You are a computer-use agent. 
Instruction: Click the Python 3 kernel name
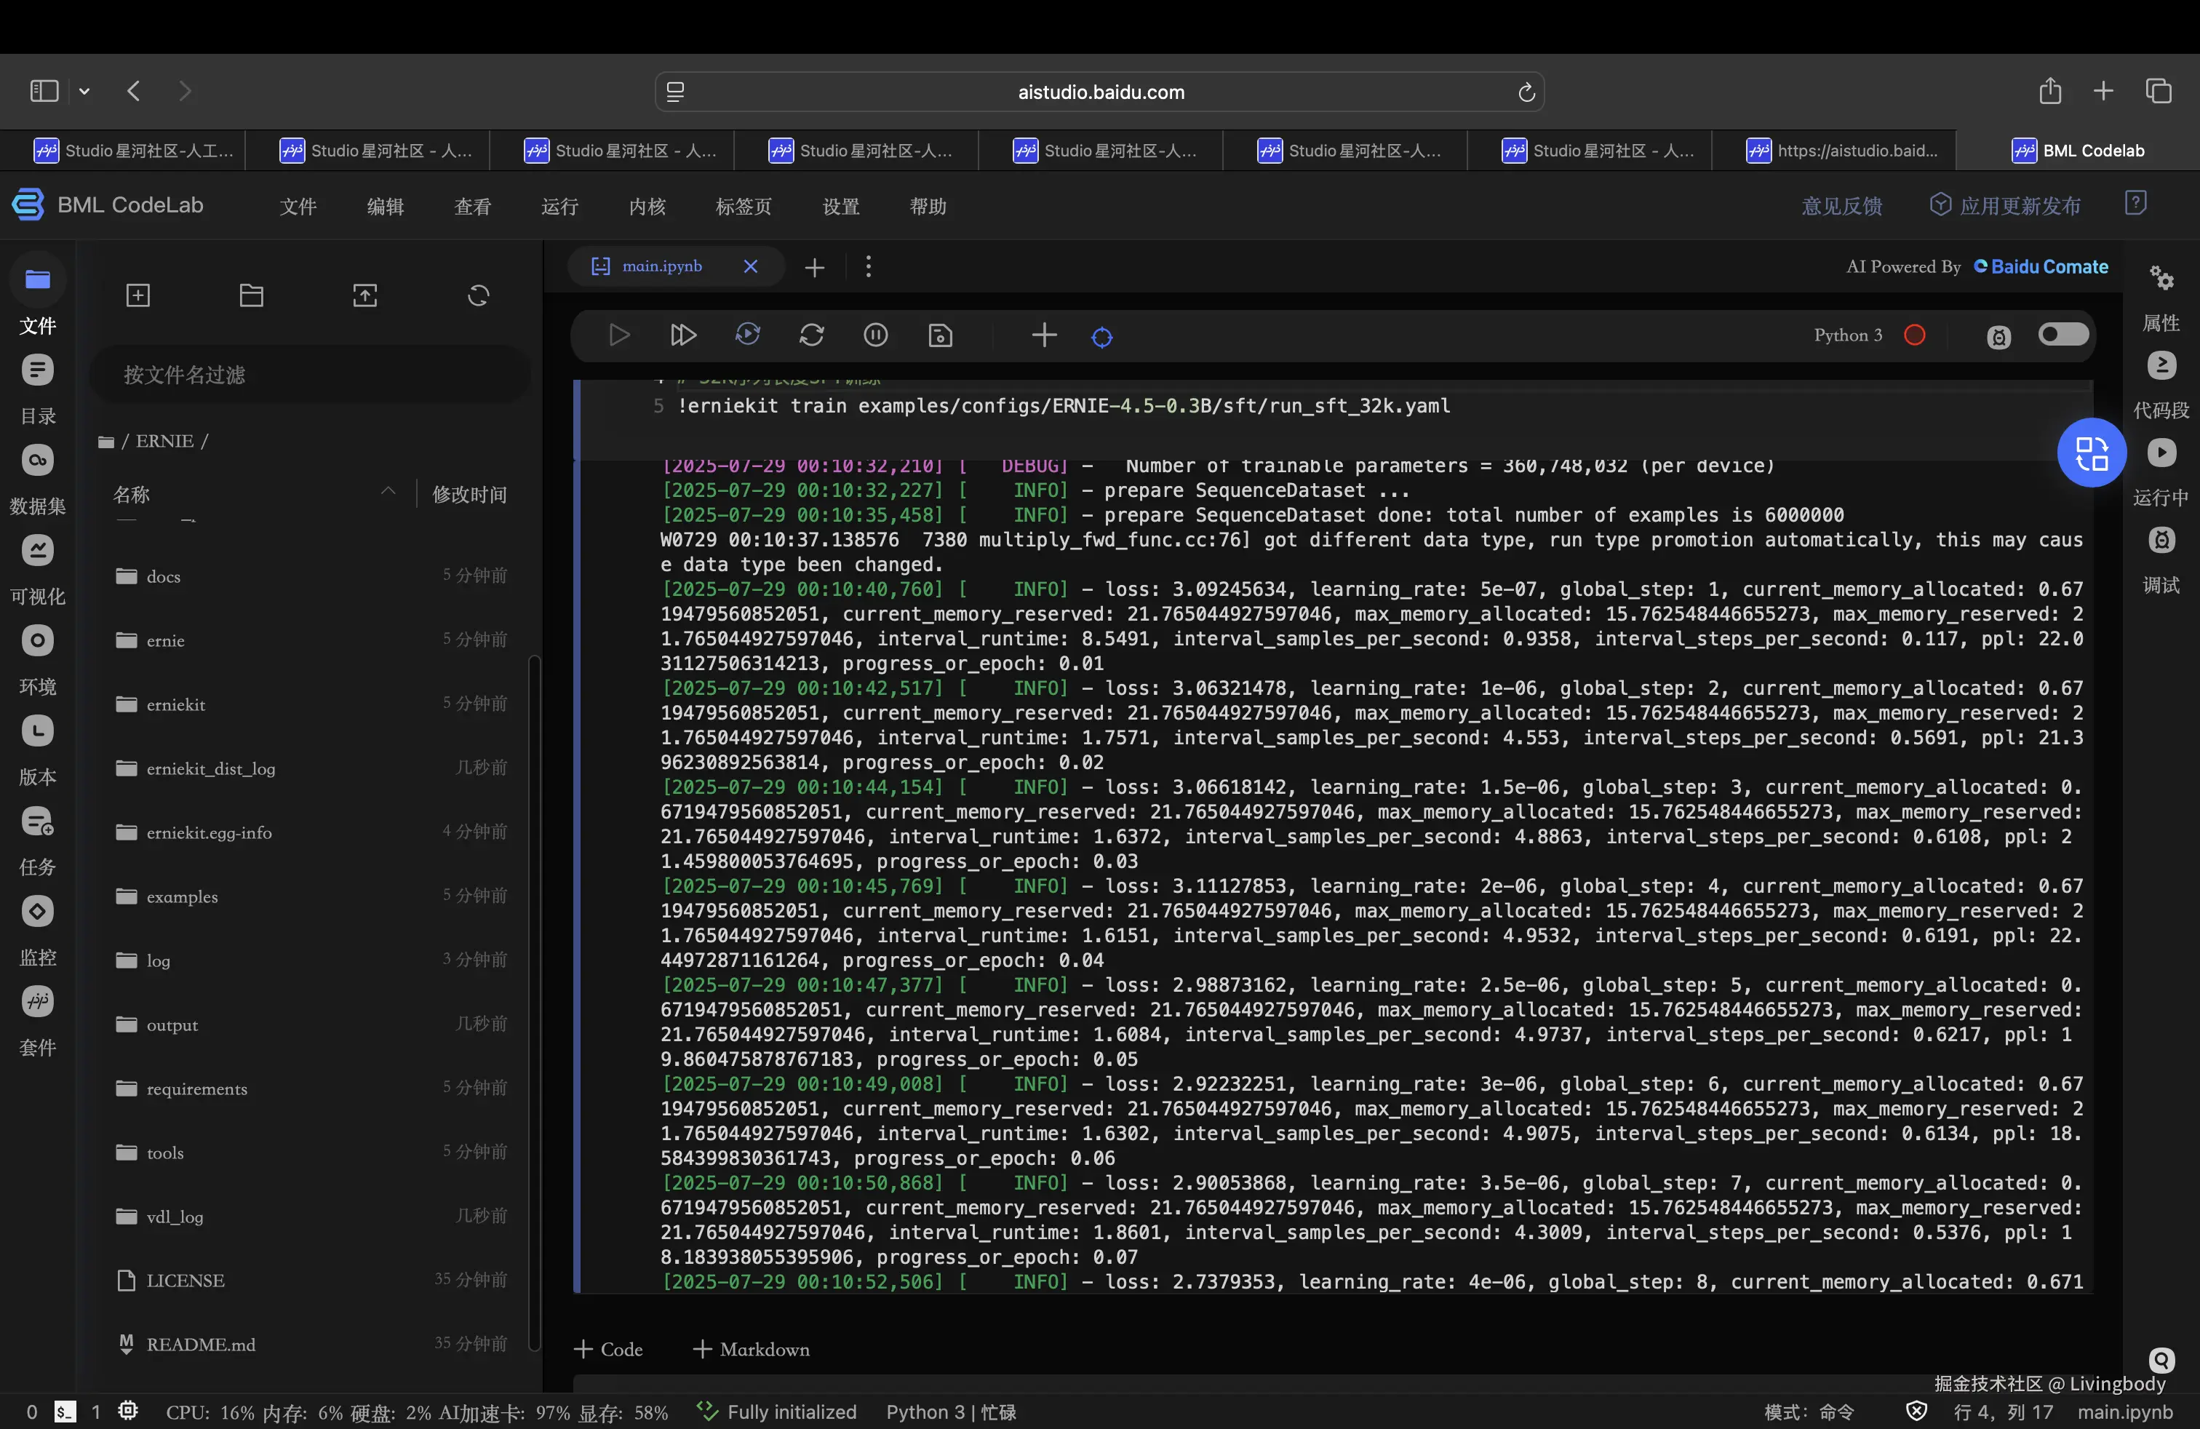point(1848,335)
